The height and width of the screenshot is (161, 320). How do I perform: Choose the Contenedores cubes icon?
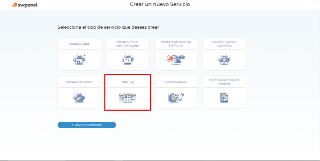pos(176,98)
